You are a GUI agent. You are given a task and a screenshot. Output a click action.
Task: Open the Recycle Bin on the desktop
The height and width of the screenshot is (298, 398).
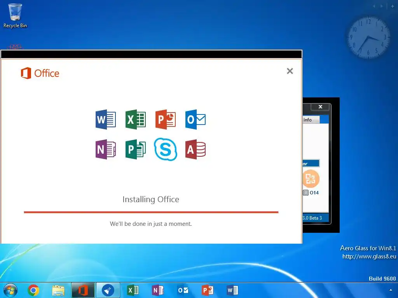click(x=15, y=15)
